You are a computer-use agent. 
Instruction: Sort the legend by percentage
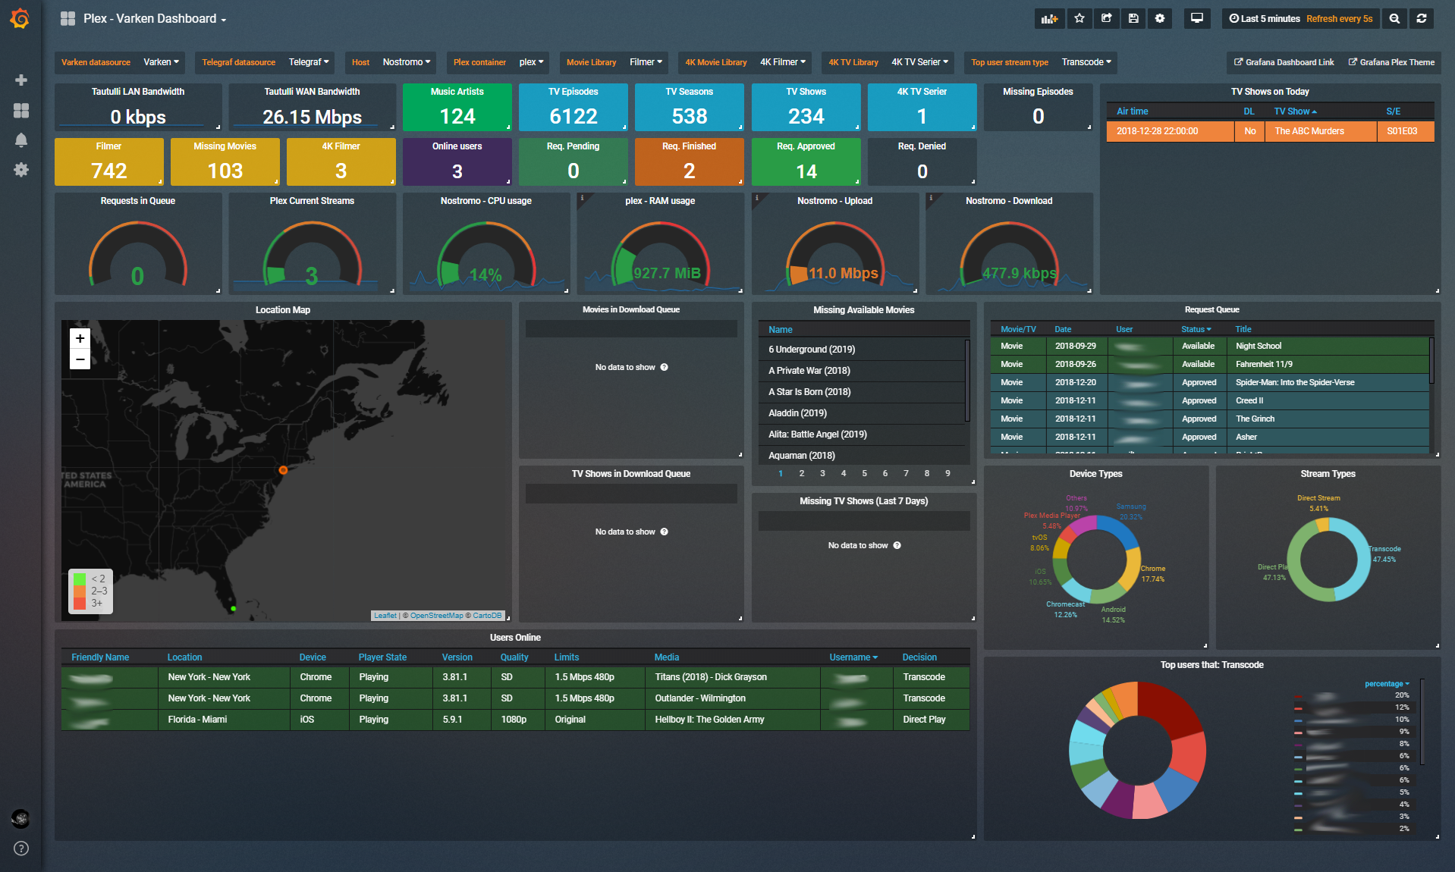(x=1387, y=684)
